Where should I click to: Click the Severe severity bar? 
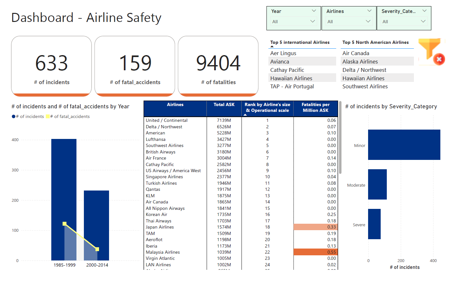(x=374, y=224)
